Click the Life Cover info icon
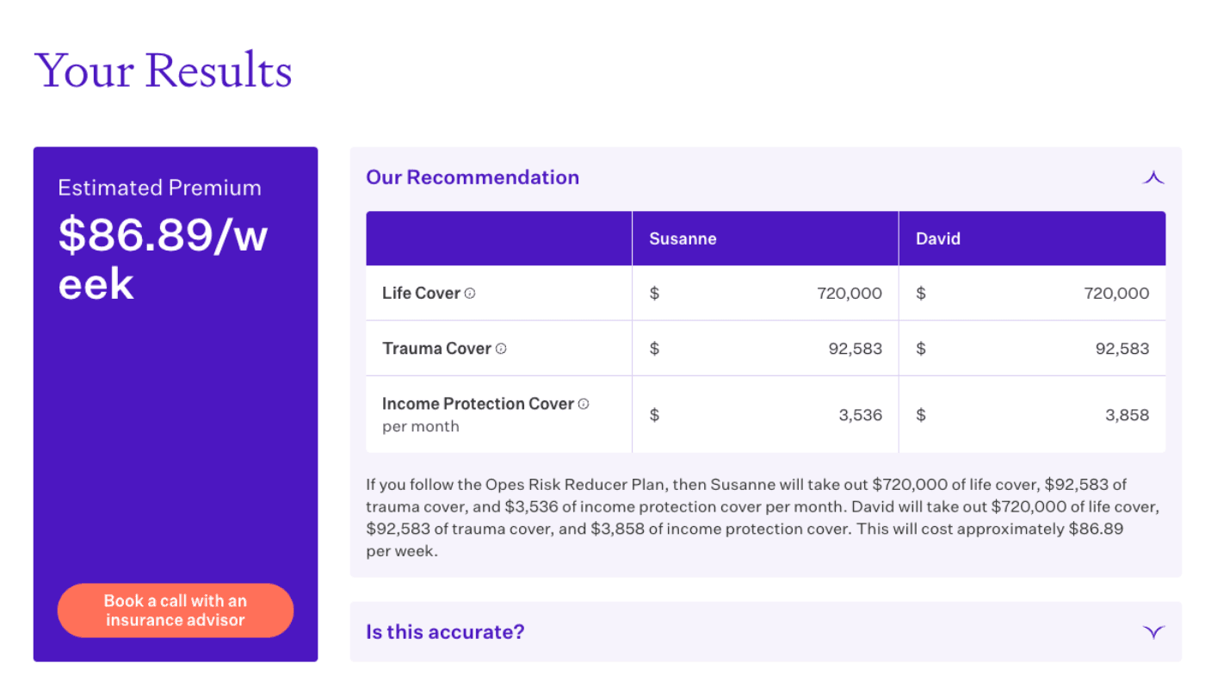 click(470, 294)
